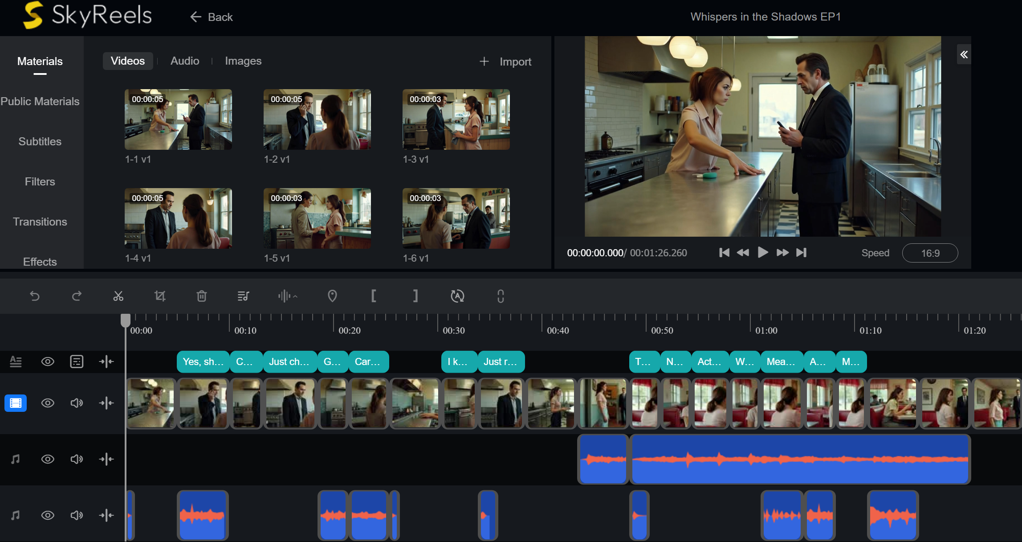Open the Transitions sidebar section

pos(40,222)
